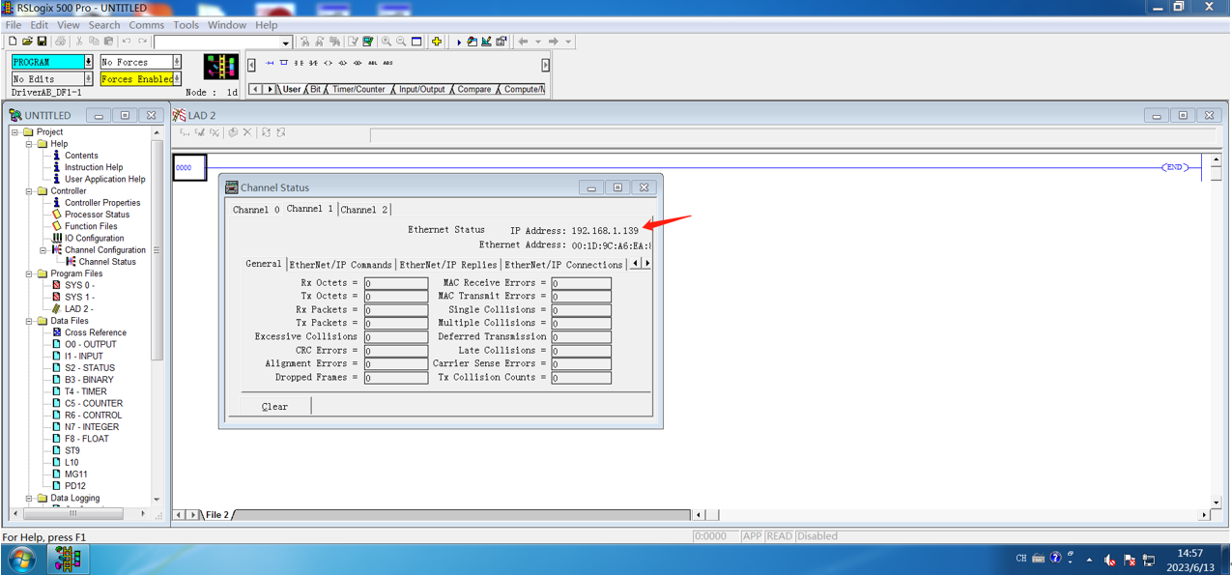Click the Rx Octets value field
The width and height of the screenshot is (1232, 575).
tap(396, 283)
